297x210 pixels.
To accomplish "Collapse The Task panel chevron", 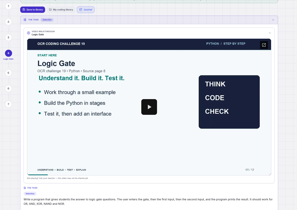I will click(273, 20).
